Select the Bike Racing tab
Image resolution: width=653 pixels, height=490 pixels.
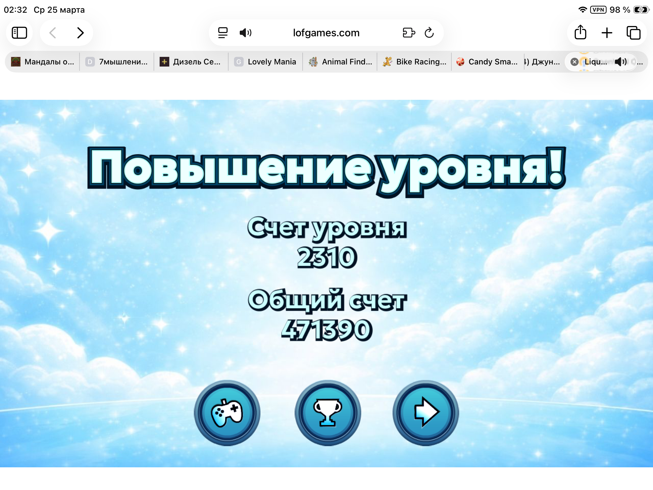(x=415, y=62)
